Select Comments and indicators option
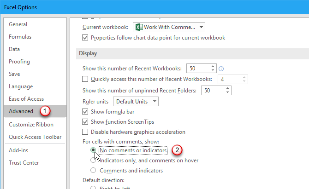 coord(94,171)
